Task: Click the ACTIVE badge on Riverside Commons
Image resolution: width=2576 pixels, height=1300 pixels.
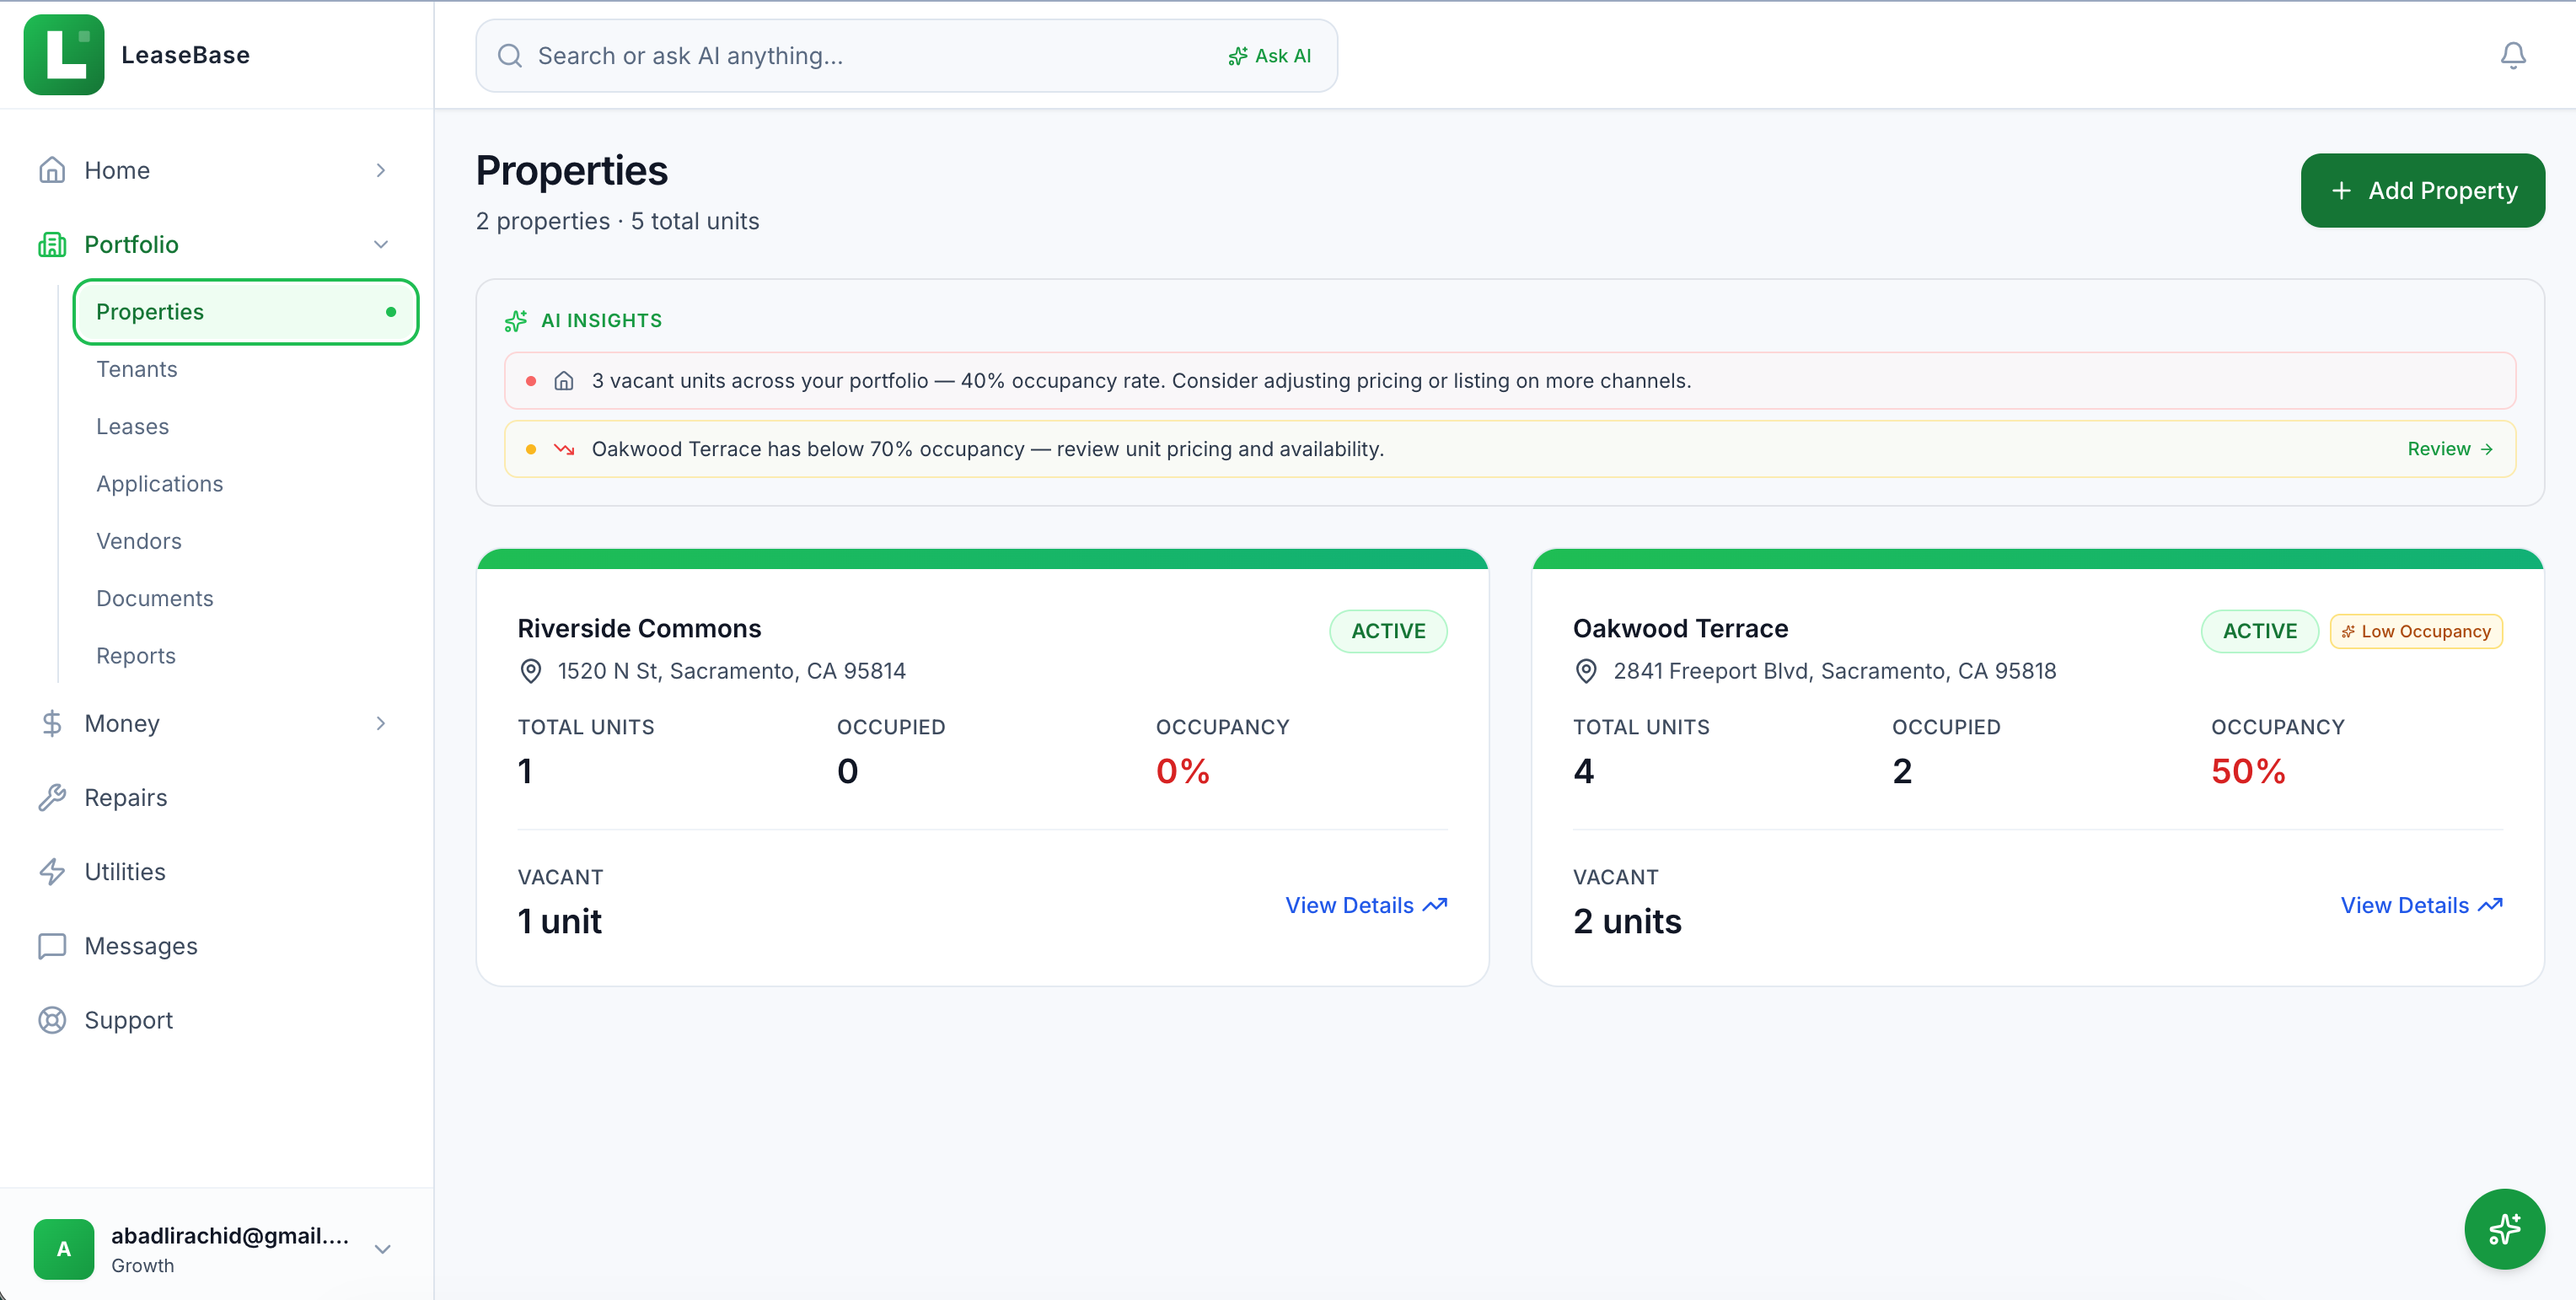Action: [x=1389, y=631]
